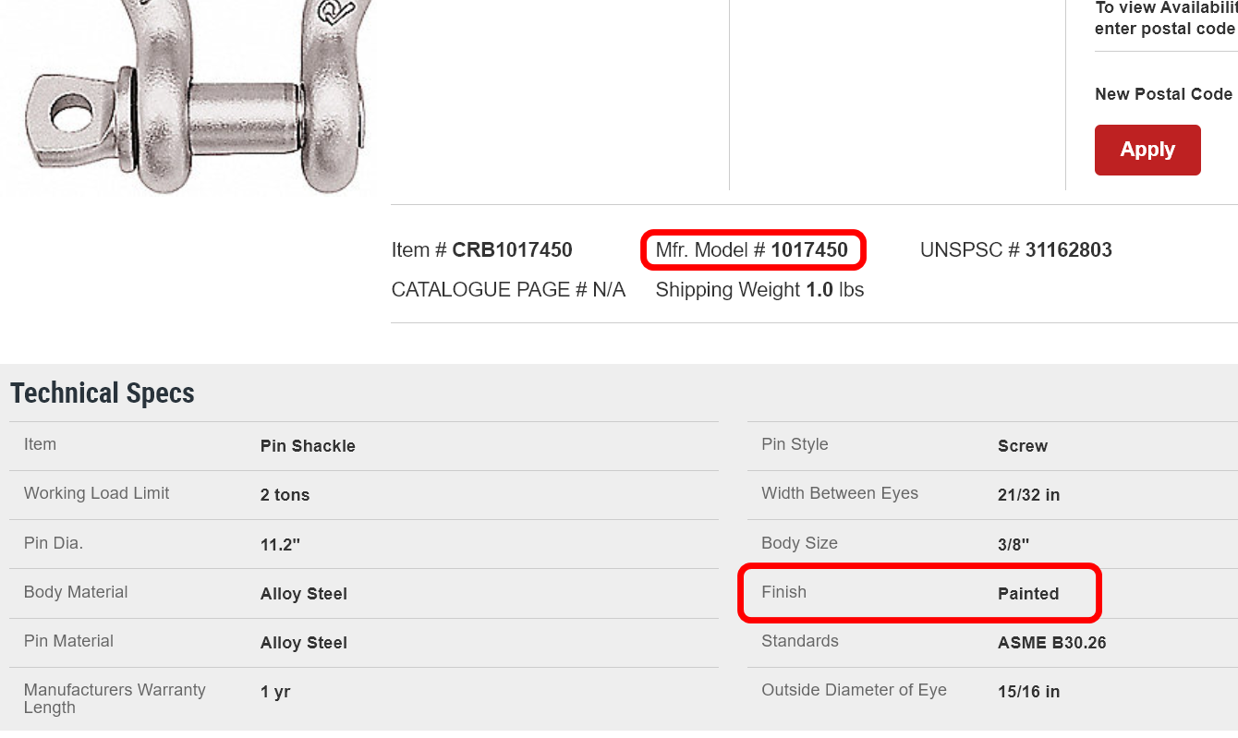
Task: Click the Pin Material Alloy Steel value
Action: coord(304,643)
